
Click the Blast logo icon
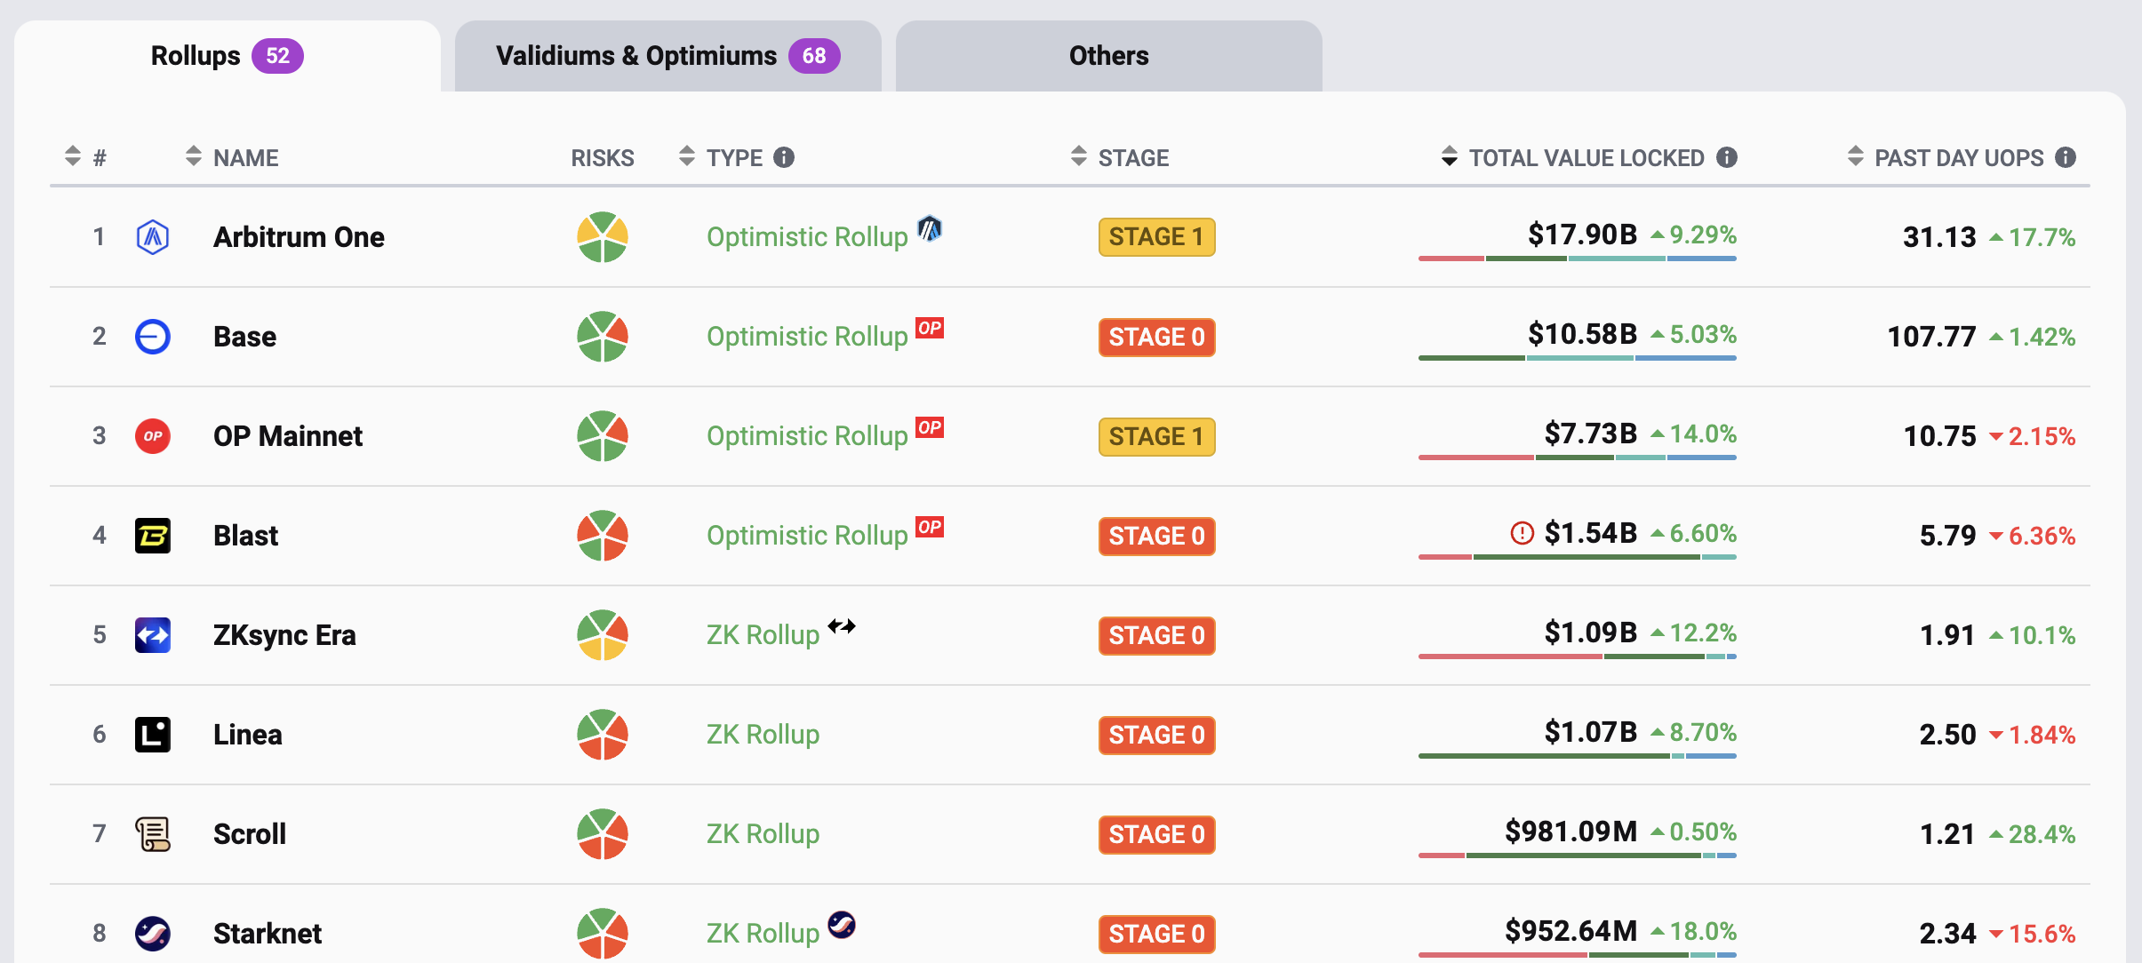[153, 536]
